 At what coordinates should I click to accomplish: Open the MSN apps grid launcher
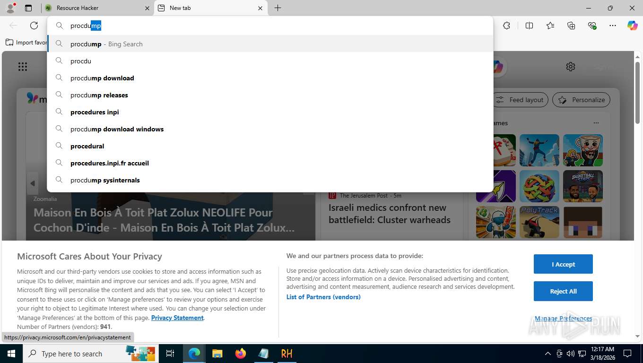23,67
